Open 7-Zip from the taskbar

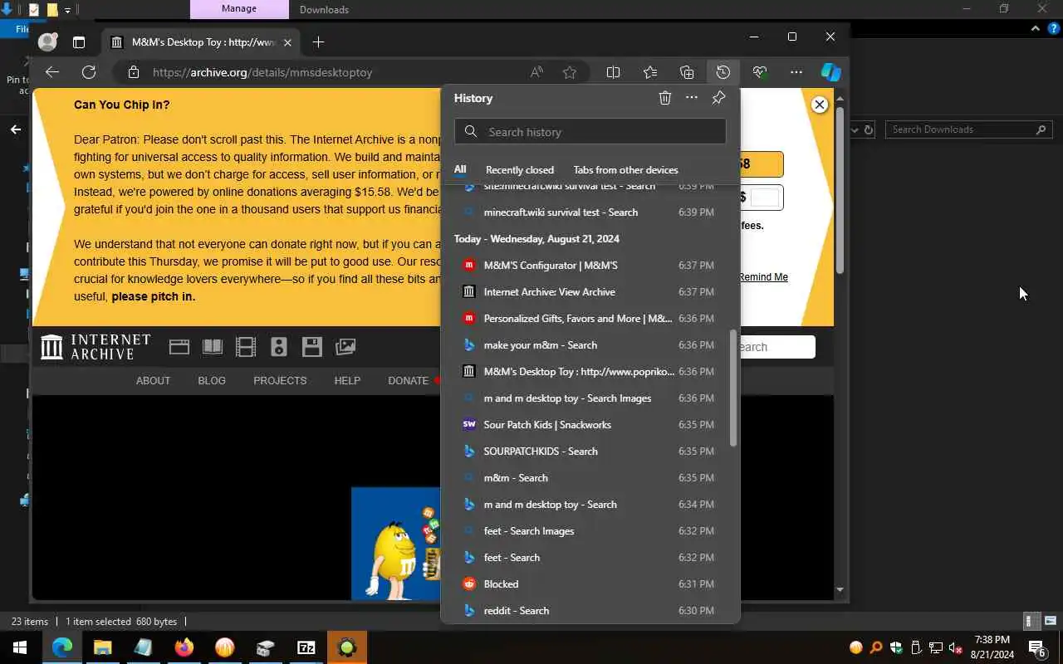coord(306,647)
